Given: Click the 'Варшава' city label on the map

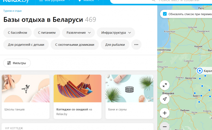Looking at the screenshot, I should click(168, 93).
